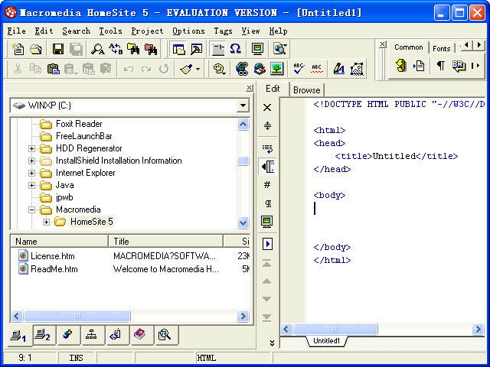The height and width of the screenshot is (367, 490).
Task: Expand the HomeSite 5 folder
Action: pyautogui.click(x=46, y=222)
